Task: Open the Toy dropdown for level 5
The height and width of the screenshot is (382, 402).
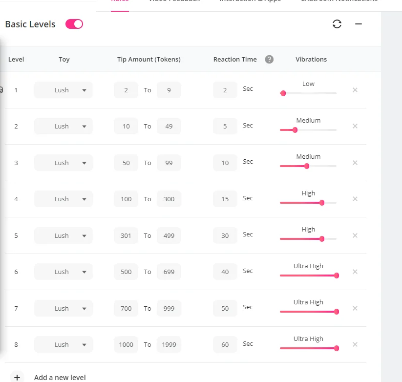Action: (63, 235)
